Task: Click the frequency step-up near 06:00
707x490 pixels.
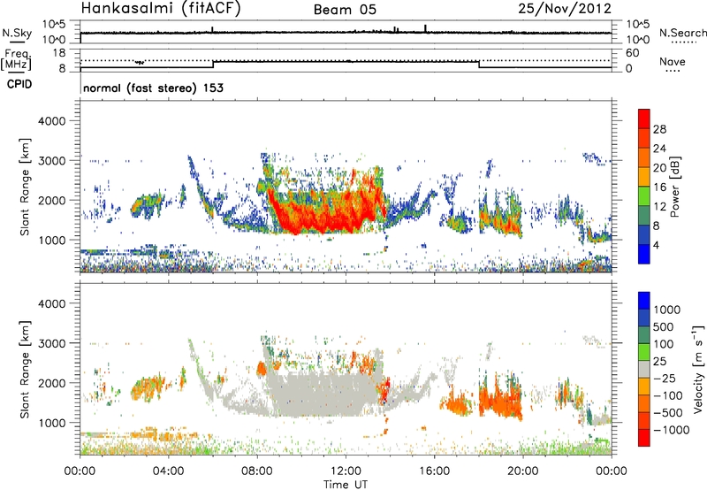Action: tap(213, 64)
